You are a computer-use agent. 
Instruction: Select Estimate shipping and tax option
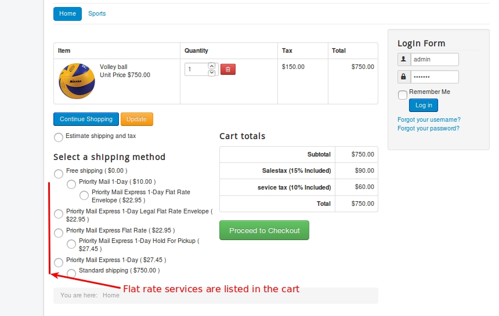[x=59, y=137]
